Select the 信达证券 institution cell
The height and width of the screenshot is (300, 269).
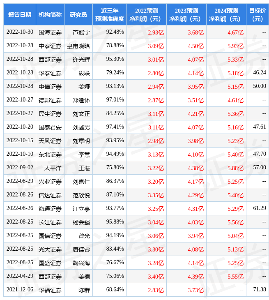(50, 196)
